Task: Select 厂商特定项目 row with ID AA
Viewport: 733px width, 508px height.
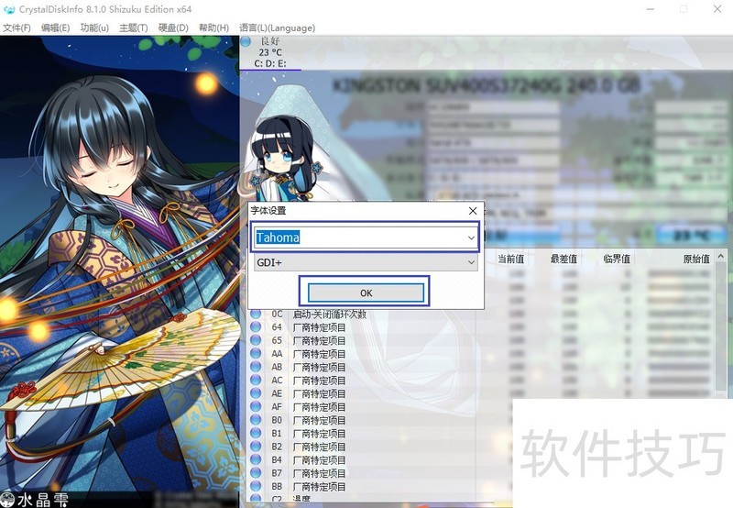Action: 319,354
